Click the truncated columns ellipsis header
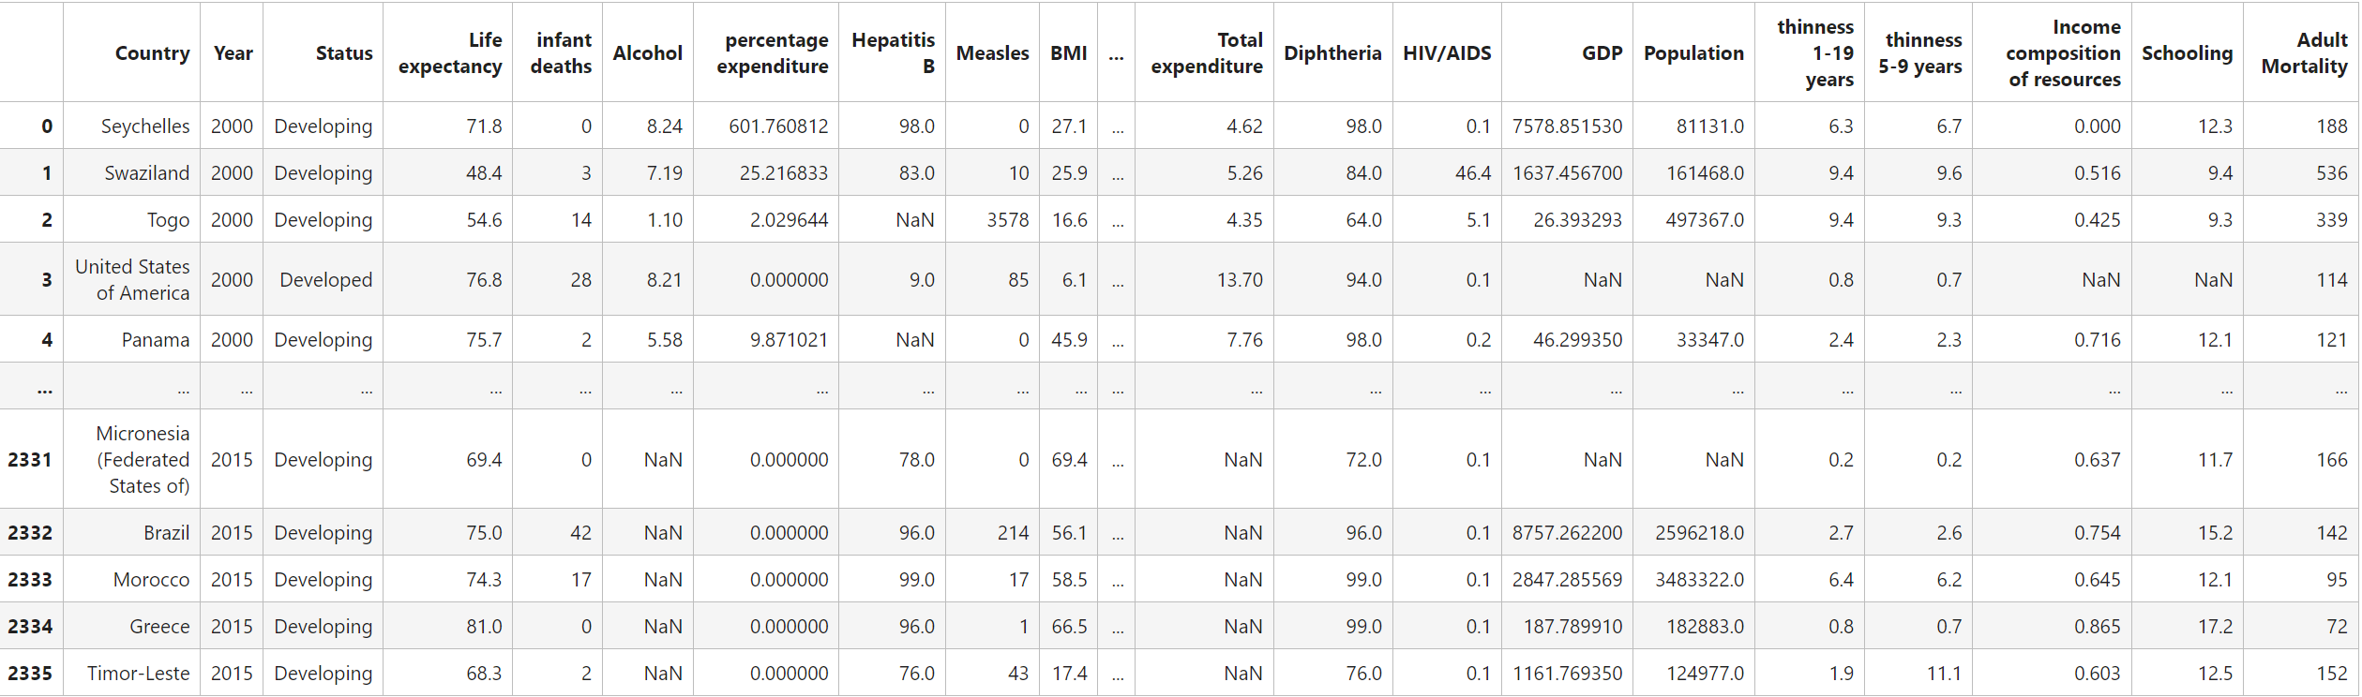Viewport: 2362px width, 697px height. point(1116,53)
